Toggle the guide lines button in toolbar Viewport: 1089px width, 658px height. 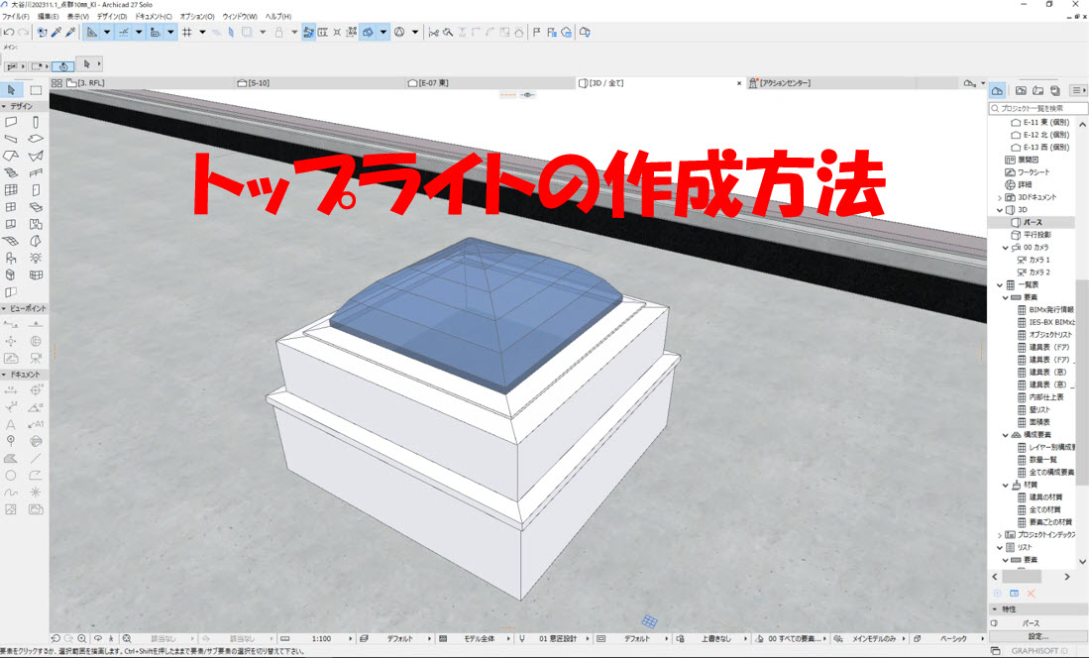pyautogui.click(x=124, y=32)
